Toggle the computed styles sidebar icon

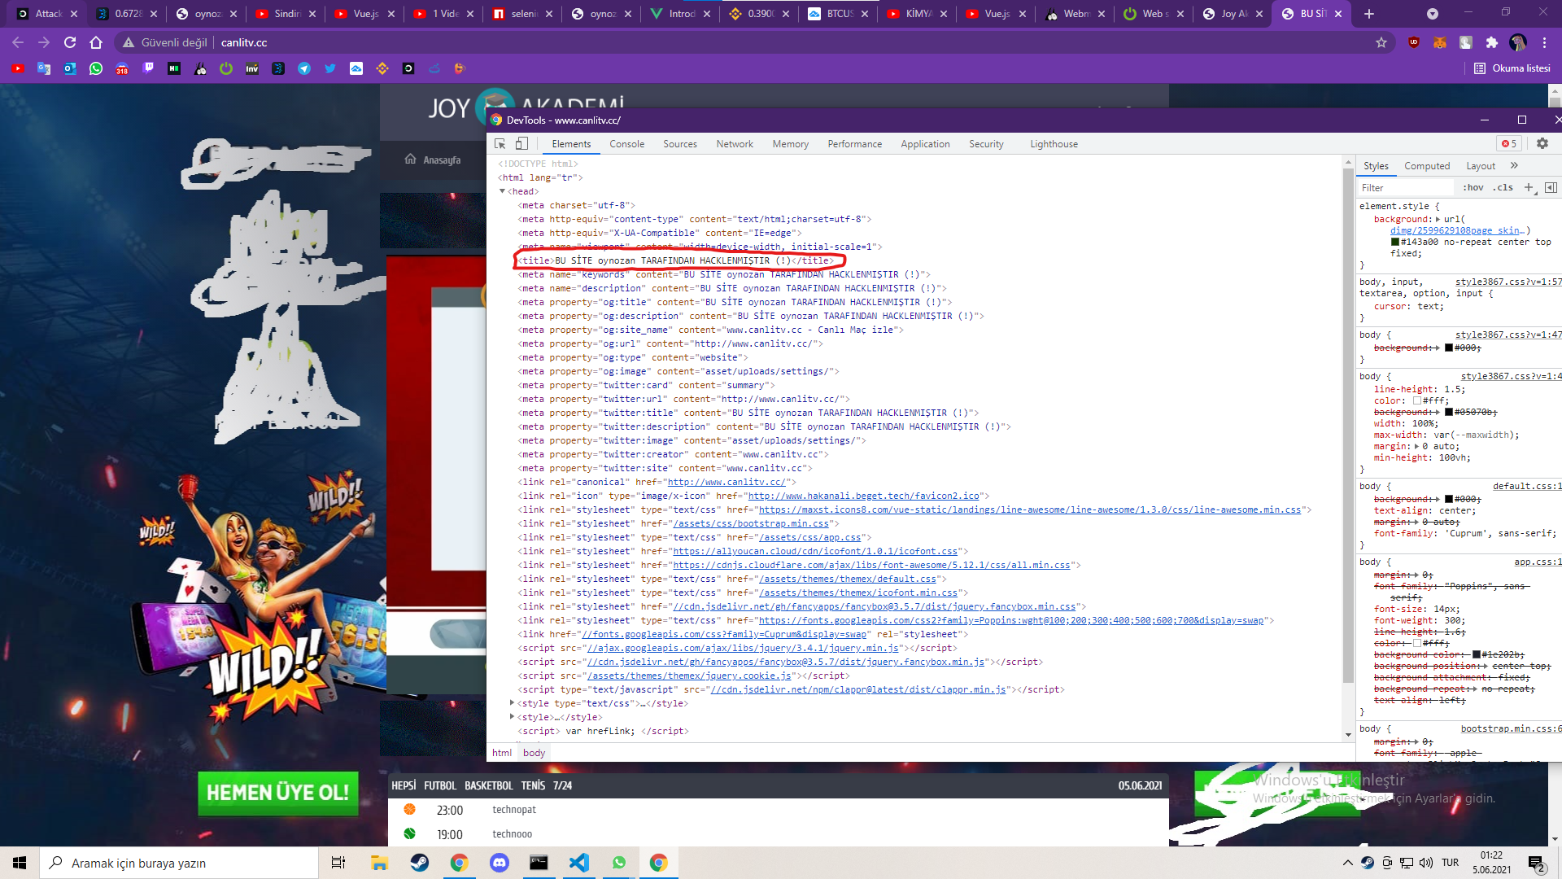(x=1551, y=188)
